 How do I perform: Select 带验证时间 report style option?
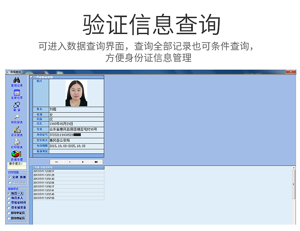click(9, 203)
